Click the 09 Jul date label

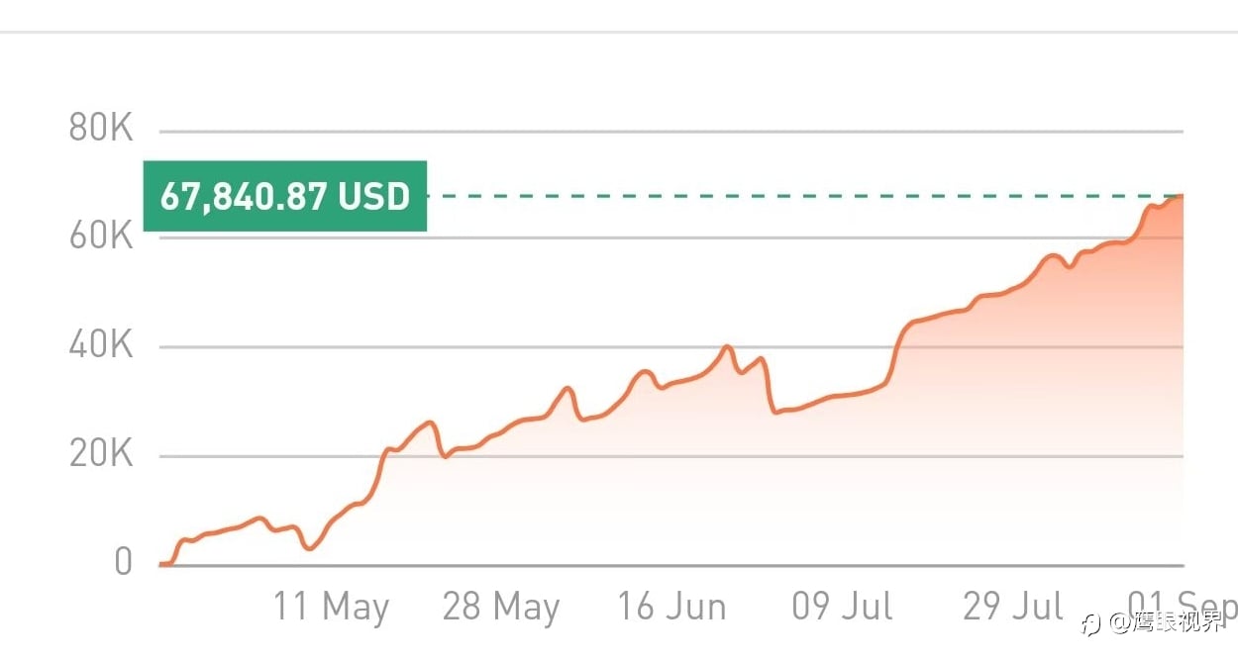tap(843, 607)
